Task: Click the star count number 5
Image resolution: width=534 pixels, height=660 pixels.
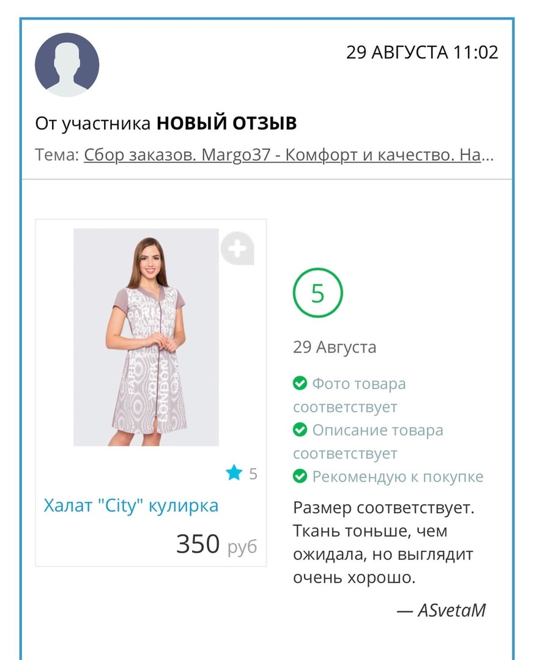Action: click(x=253, y=474)
